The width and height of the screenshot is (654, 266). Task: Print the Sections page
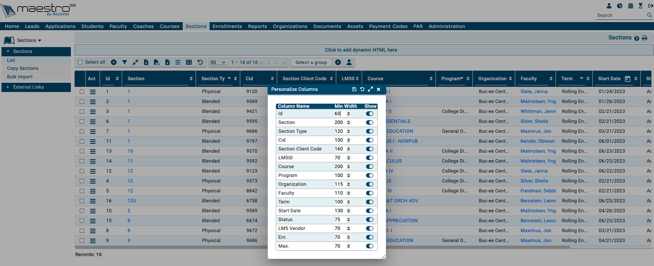[x=645, y=38]
